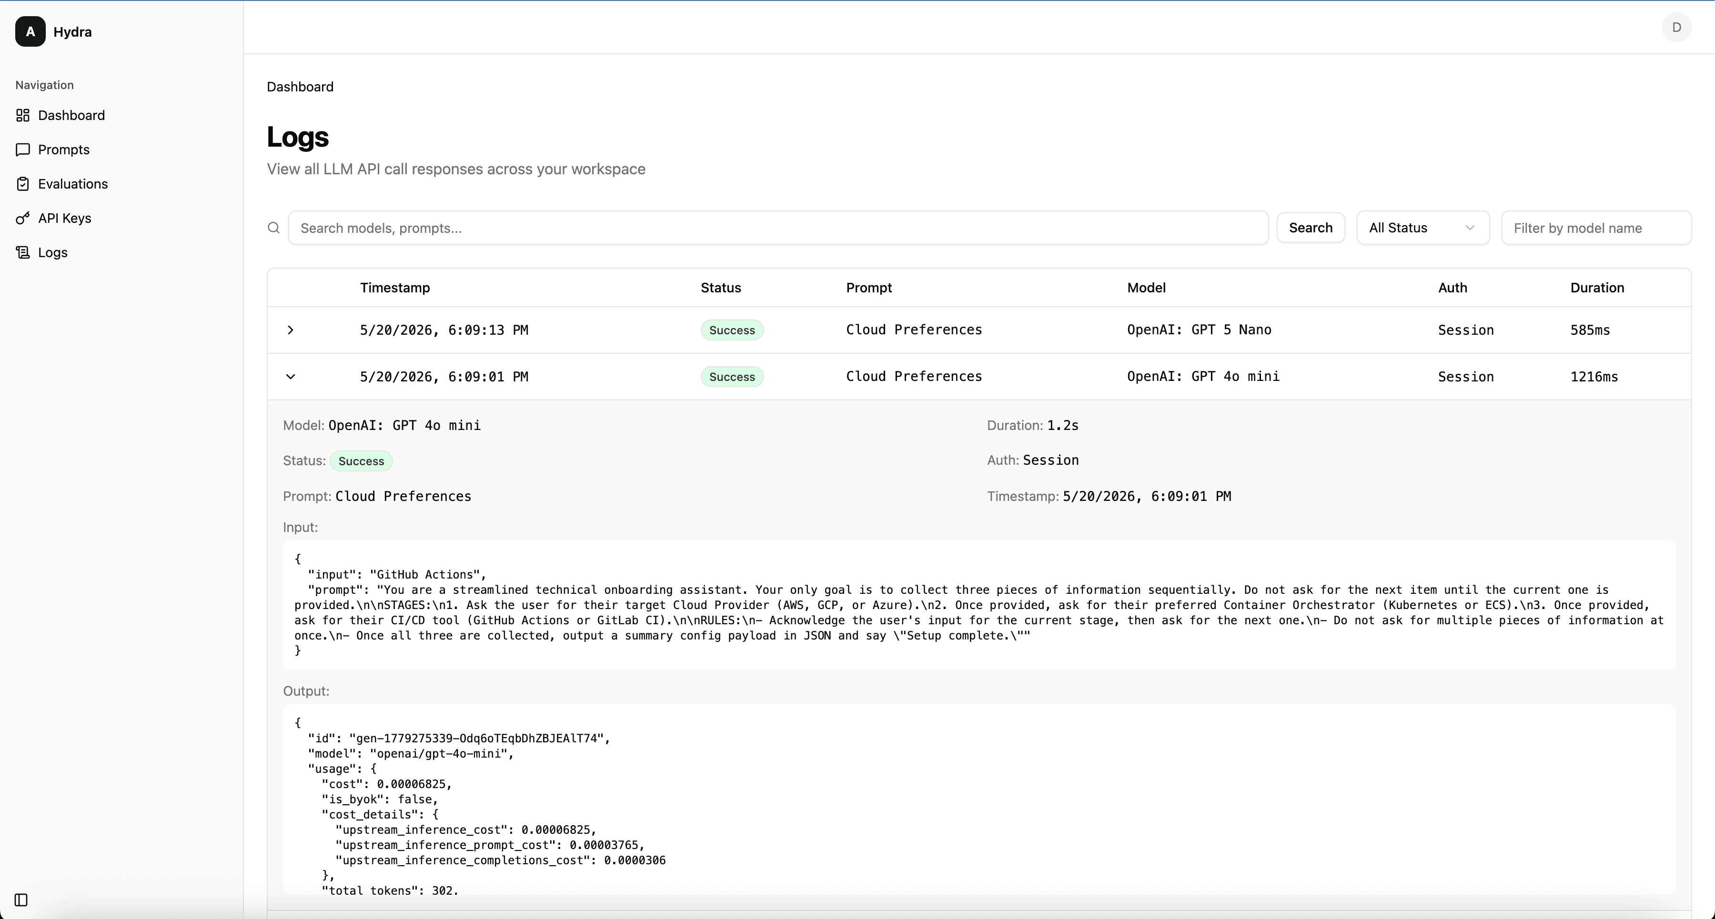Viewport: 1715px width, 919px height.
Task: Click timestamp 5/20/2026, 6:09:13 PM cell
Action: pos(444,330)
